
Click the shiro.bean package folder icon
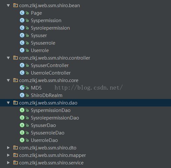point(16,5)
